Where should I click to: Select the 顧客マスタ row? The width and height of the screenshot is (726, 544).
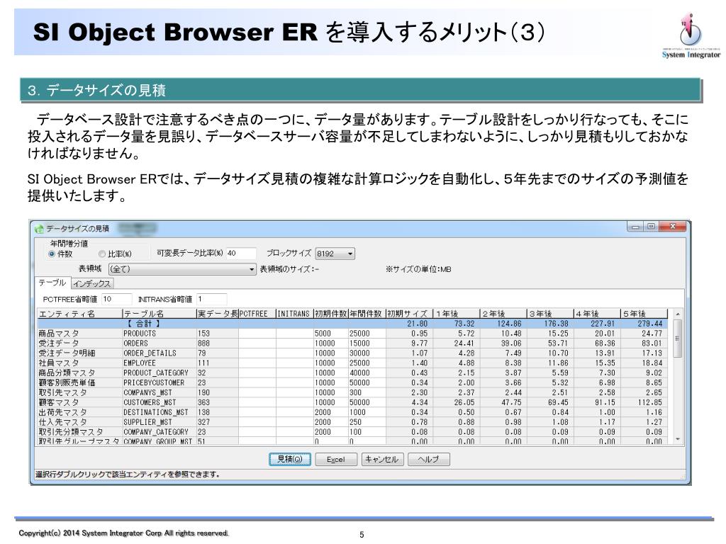pyautogui.click(x=352, y=402)
